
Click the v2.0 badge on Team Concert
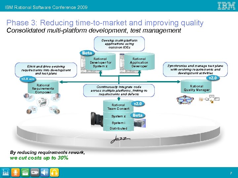click(138, 104)
